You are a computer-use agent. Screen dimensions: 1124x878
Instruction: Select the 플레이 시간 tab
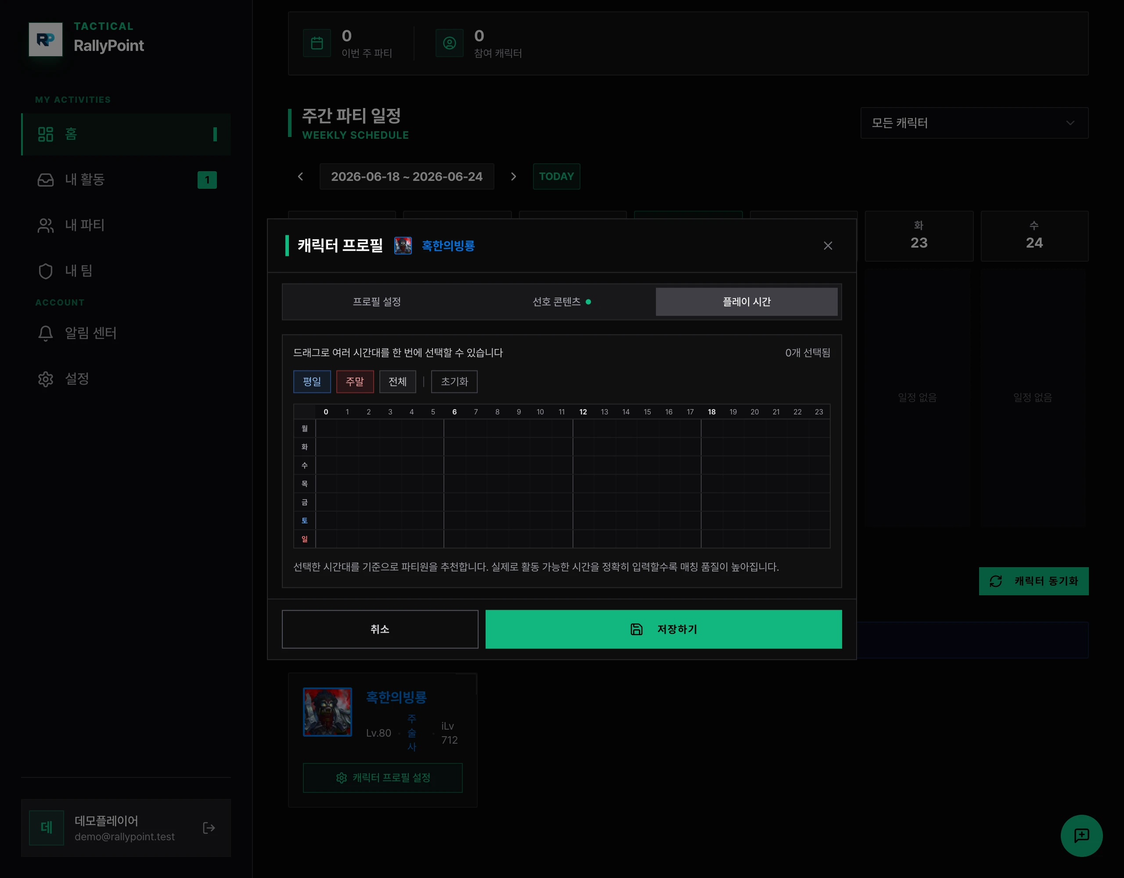[x=746, y=302]
